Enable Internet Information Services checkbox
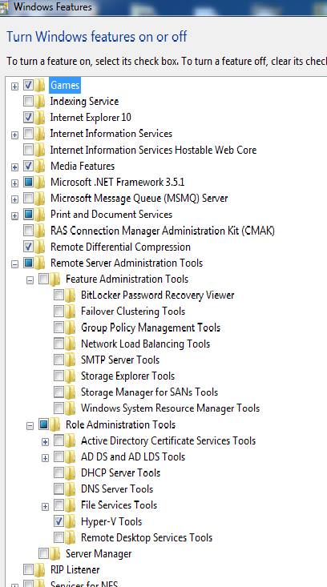This screenshot has height=587, width=327. point(29,133)
